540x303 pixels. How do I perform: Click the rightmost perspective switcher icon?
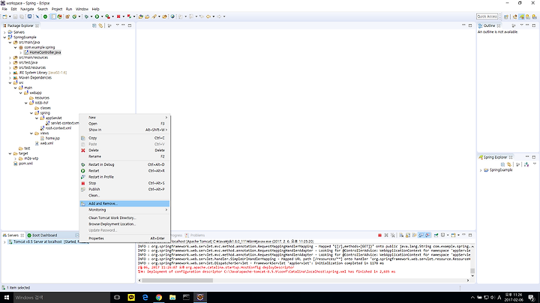tap(534, 16)
